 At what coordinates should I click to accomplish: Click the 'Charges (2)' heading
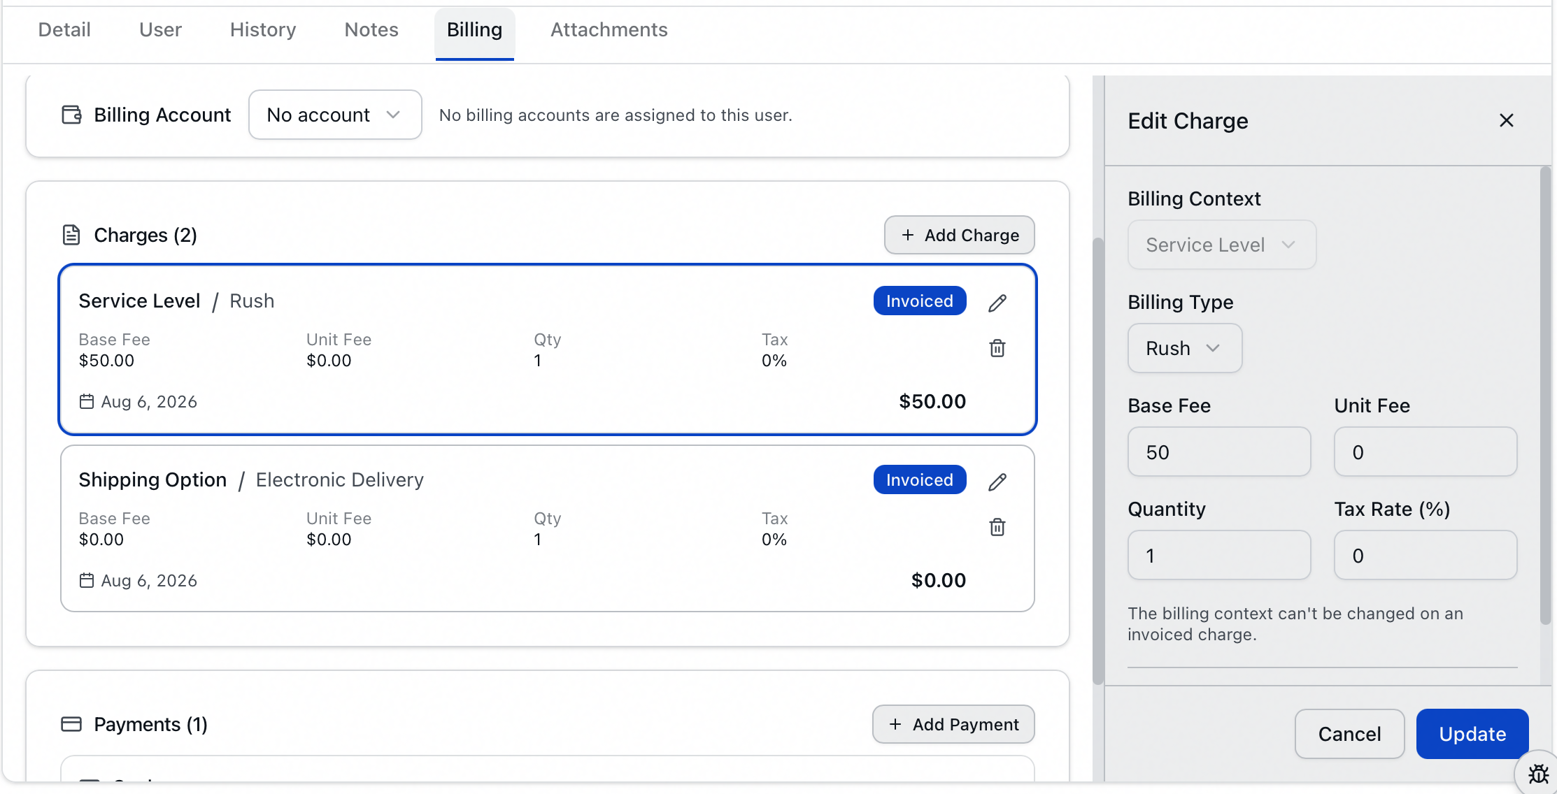coord(145,235)
